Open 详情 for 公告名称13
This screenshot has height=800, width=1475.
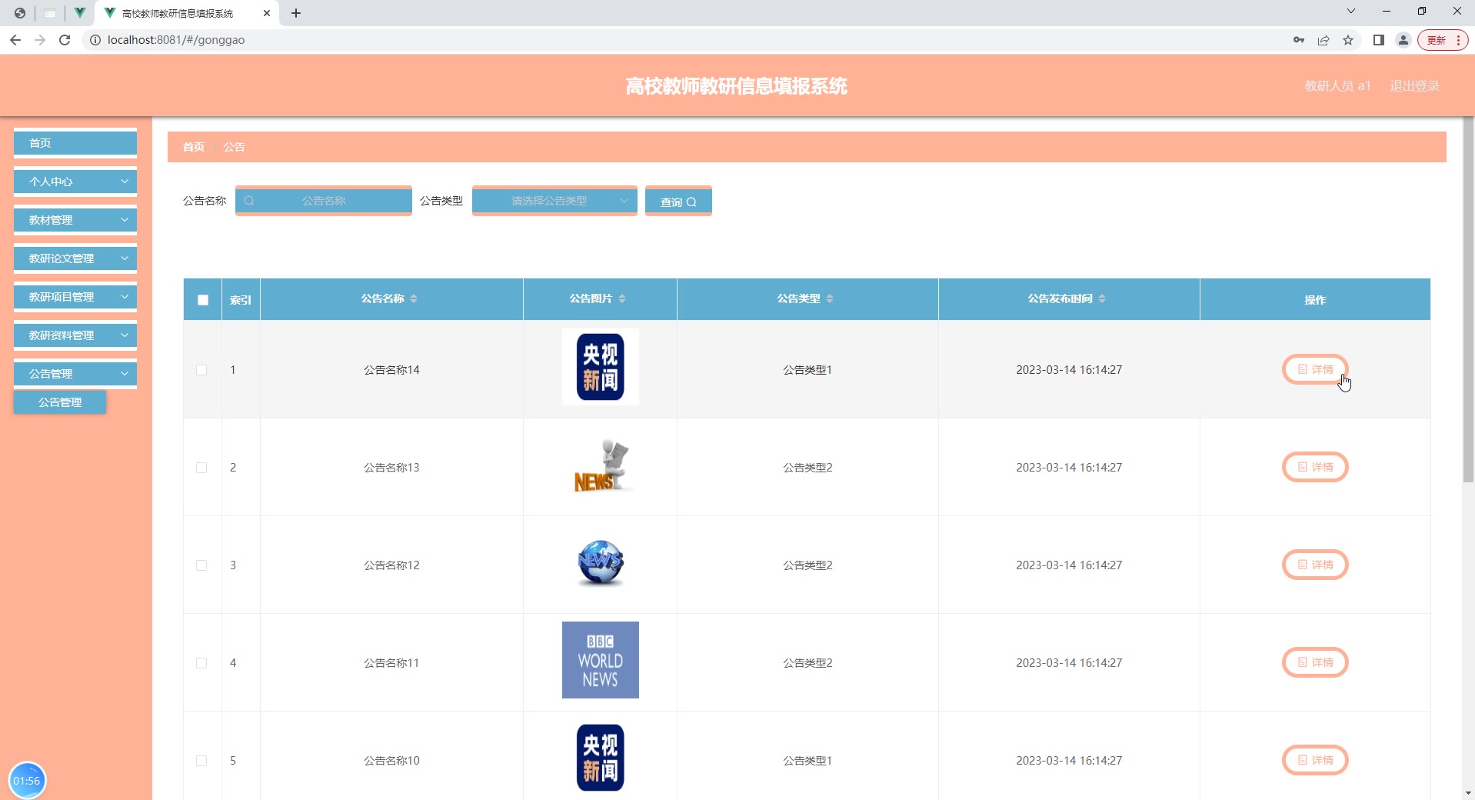(1315, 467)
